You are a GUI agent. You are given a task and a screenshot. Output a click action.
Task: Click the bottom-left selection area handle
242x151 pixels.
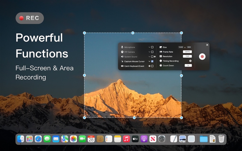84,118
